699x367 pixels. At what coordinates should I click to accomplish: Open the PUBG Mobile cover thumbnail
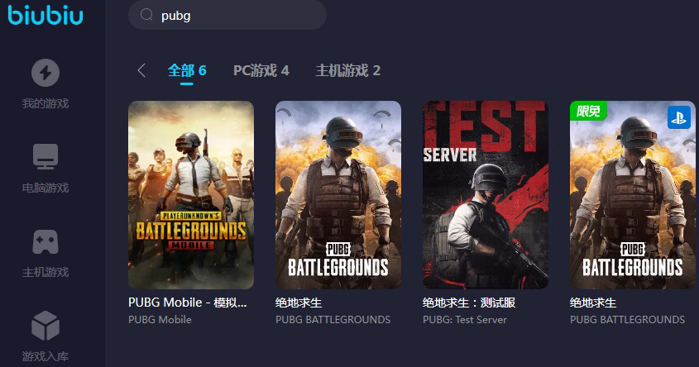pos(191,195)
